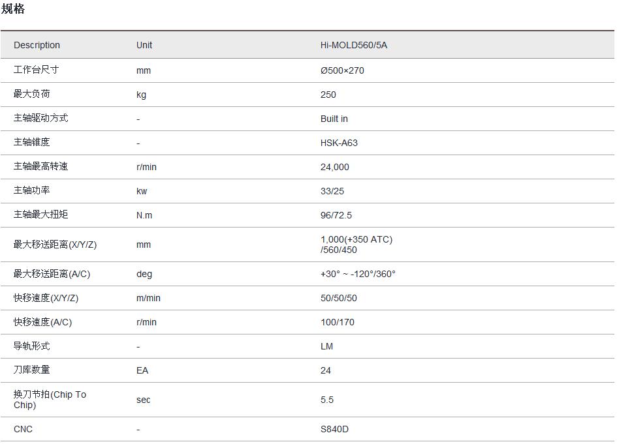Click the Description column header

point(37,45)
